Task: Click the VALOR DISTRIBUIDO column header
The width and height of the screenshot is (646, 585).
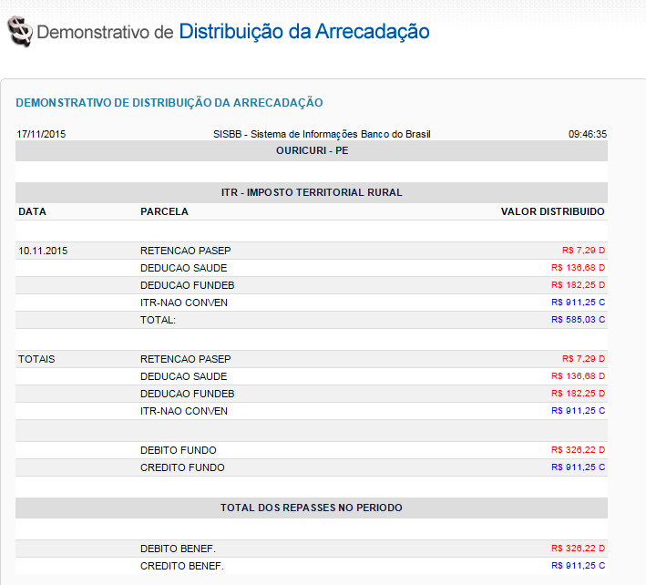Action: coord(552,211)
